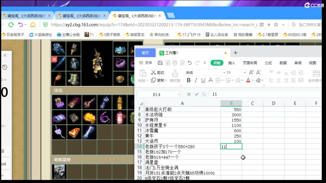Open the borders dropdown arrow
This screenshot has width=326, height=183.
(222, 81)
